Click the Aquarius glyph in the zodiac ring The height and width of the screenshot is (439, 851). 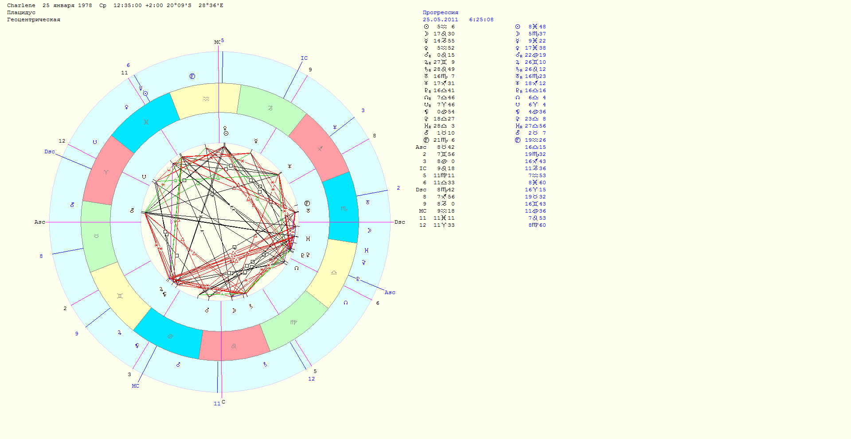tap(206, 99)
